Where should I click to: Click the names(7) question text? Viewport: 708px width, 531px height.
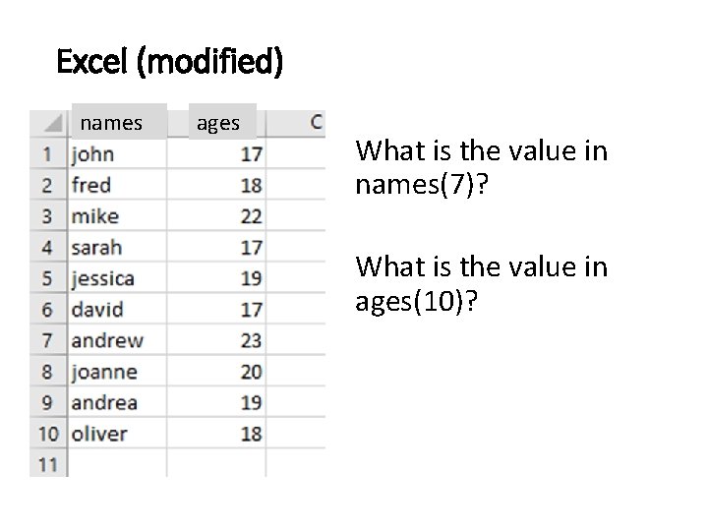click(481, 167)
